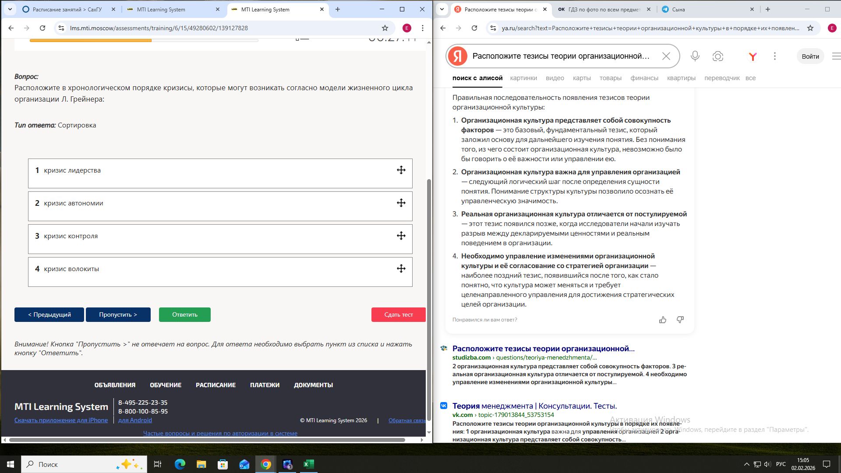
Task: Click для Android download link
Action: pos(135,420)
